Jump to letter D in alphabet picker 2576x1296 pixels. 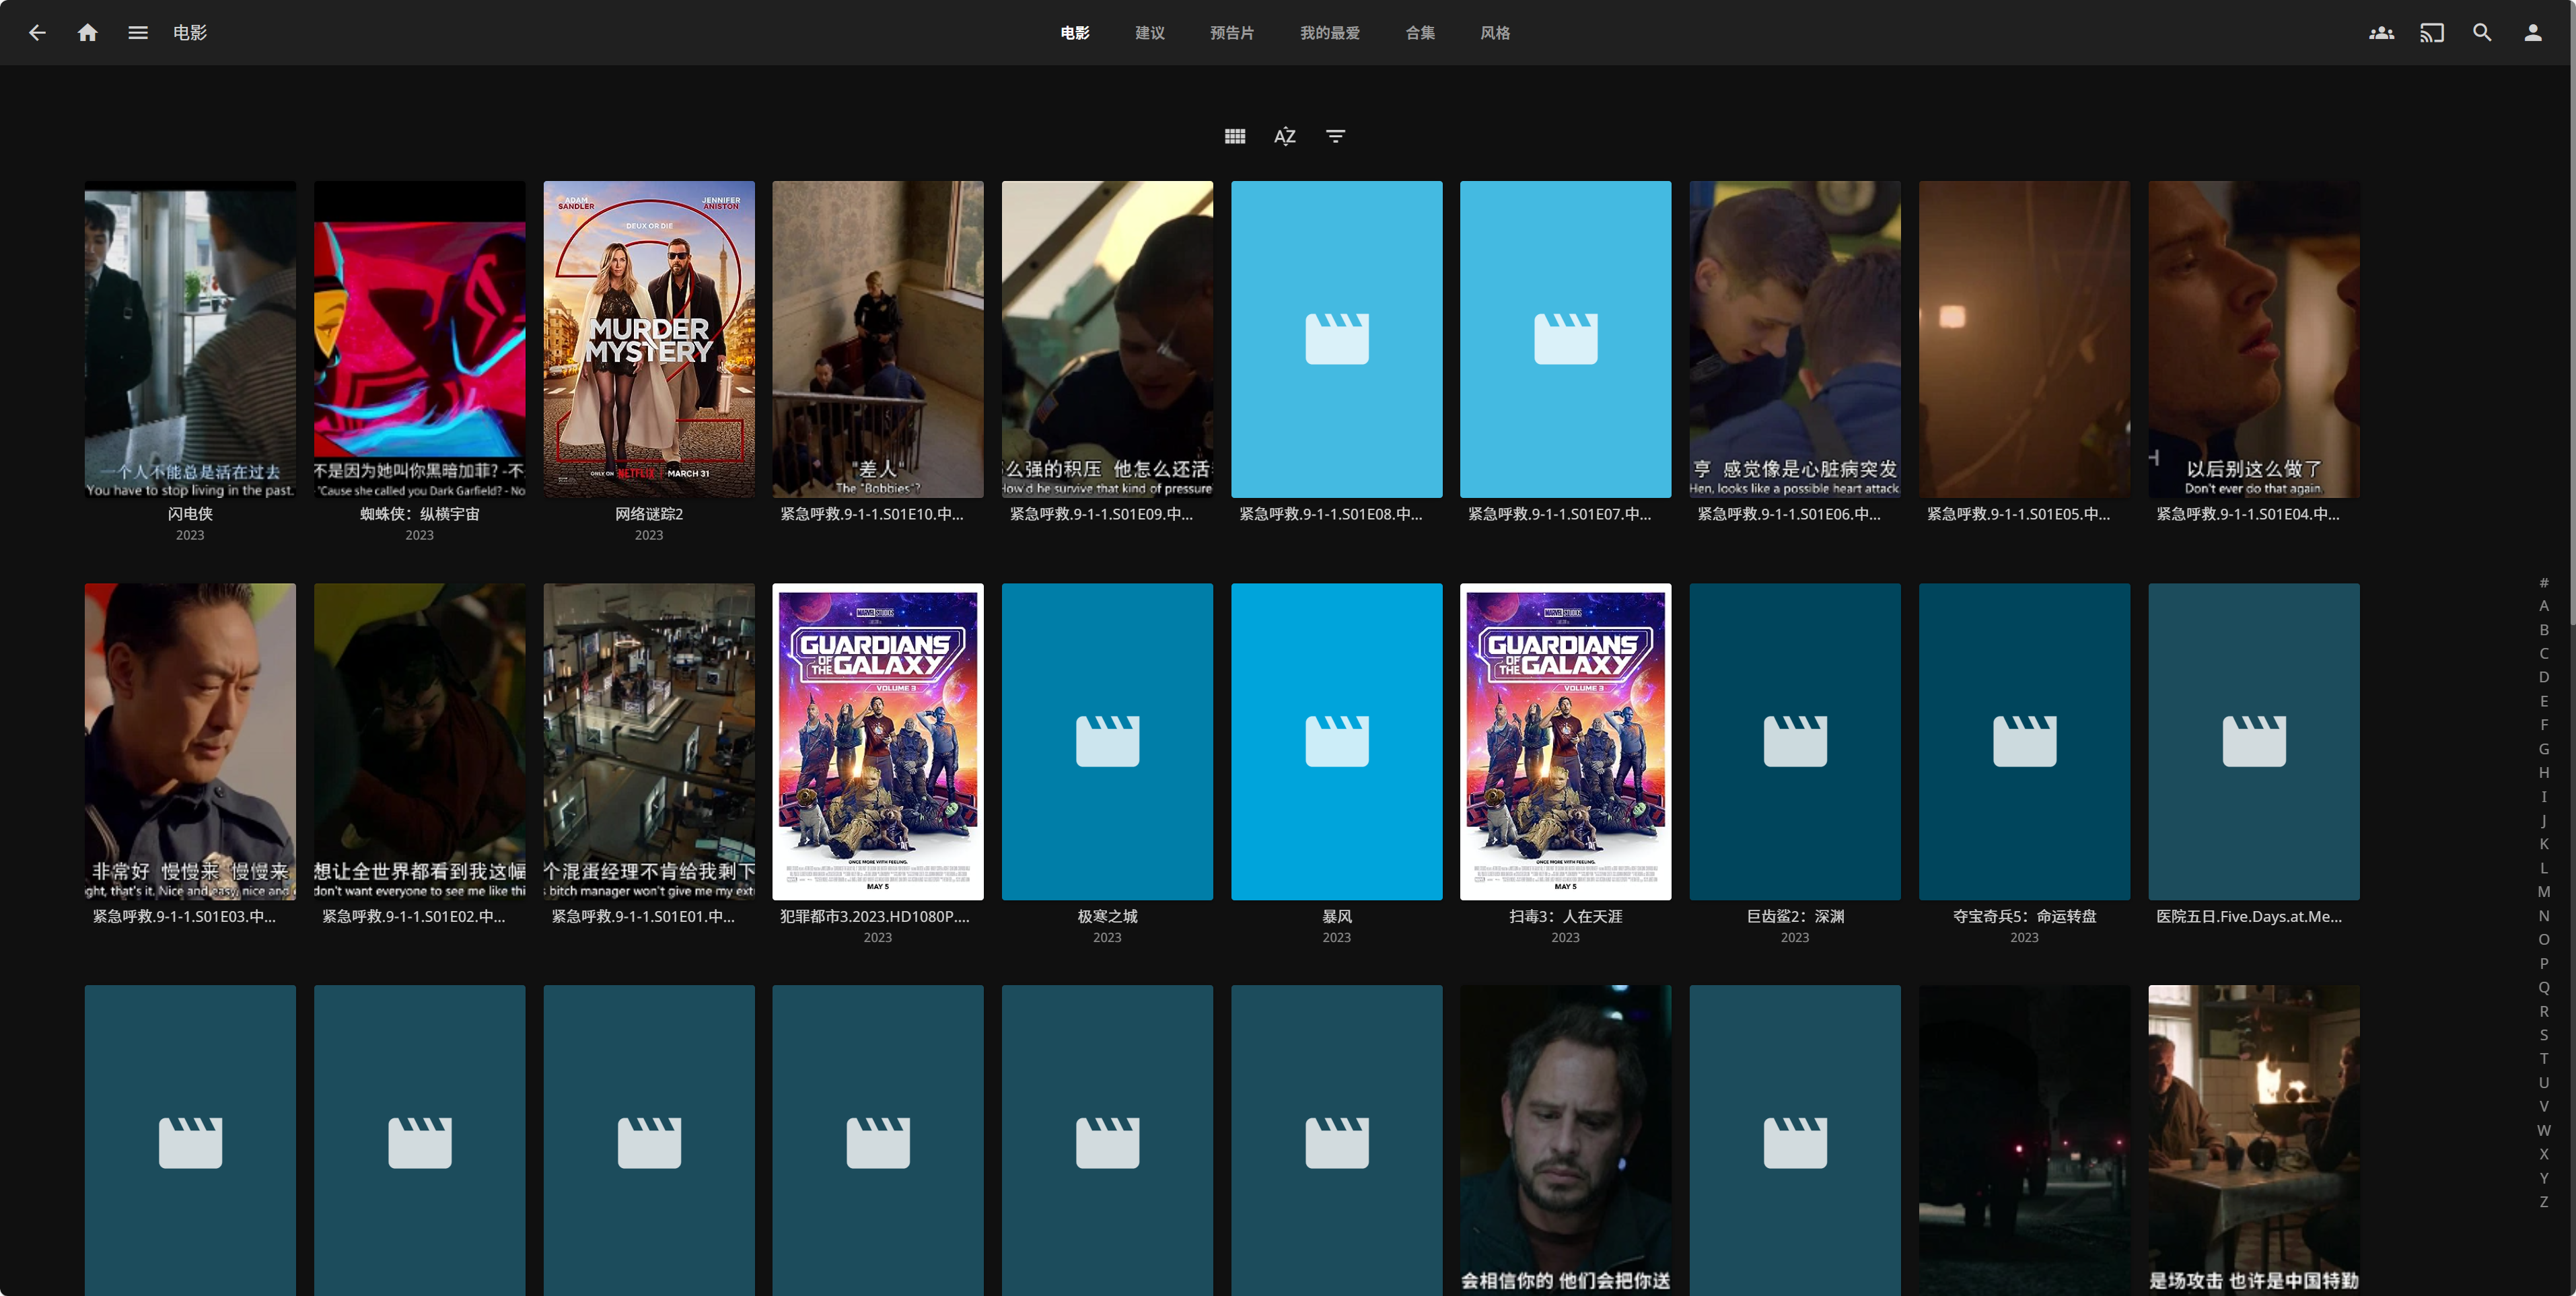(2544, 677)
